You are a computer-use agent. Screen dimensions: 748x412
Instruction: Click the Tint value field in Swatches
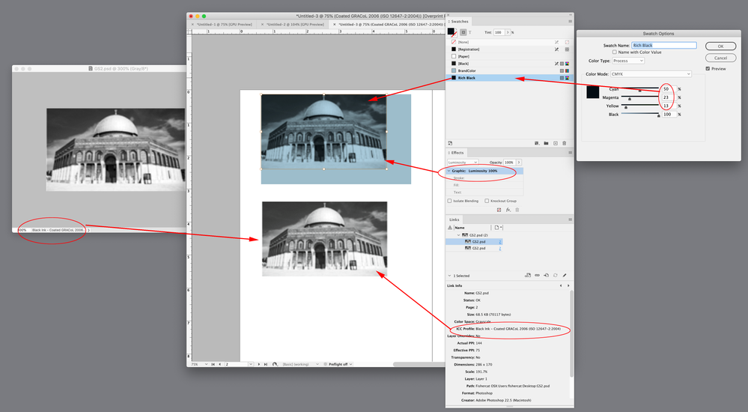pos(499,32)
